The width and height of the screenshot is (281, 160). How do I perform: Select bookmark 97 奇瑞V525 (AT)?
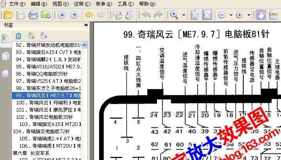pyautogui.click(x=48, y=81)
